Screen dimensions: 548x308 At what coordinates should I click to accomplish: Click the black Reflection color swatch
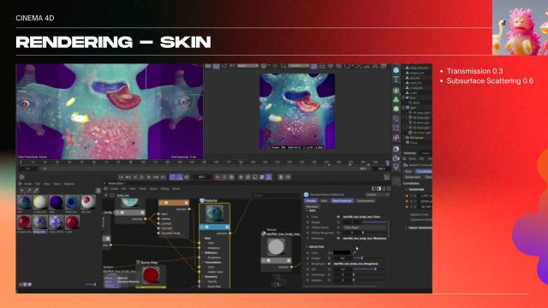coord(342,252)
